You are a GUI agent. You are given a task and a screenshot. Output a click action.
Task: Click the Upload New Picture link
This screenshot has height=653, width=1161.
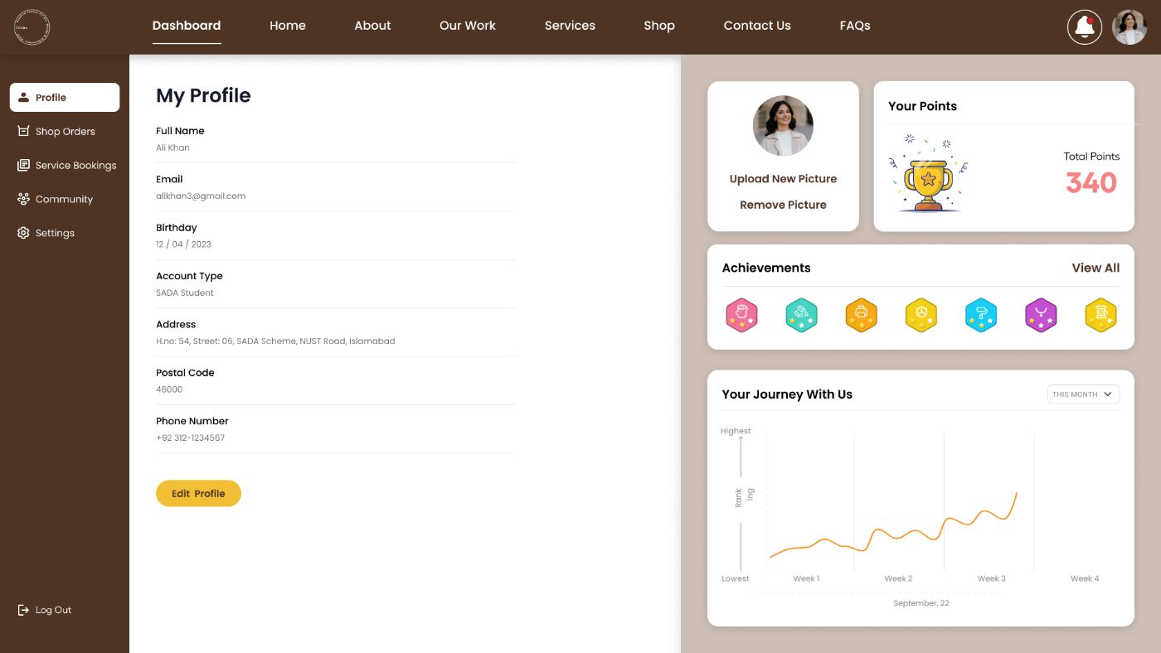[x=783, y=179]
